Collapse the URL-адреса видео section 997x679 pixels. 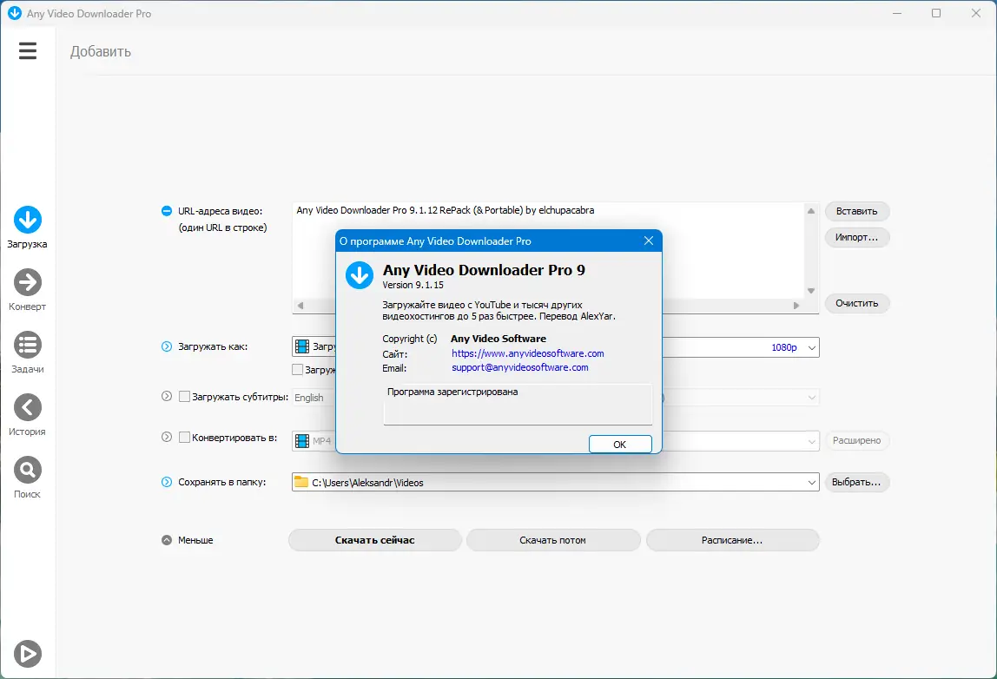pos(167,210)
